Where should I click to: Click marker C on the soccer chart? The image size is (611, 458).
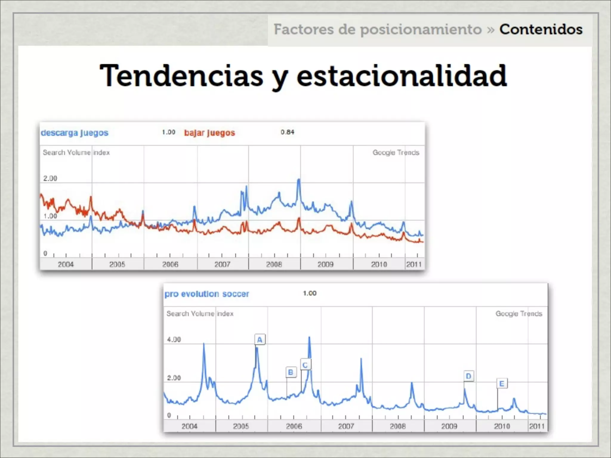(x=305, y=365)
